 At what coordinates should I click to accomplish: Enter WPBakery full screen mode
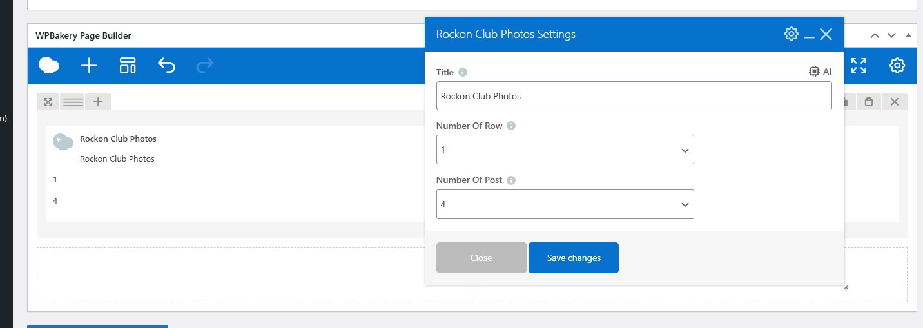(x=859, y=65)
